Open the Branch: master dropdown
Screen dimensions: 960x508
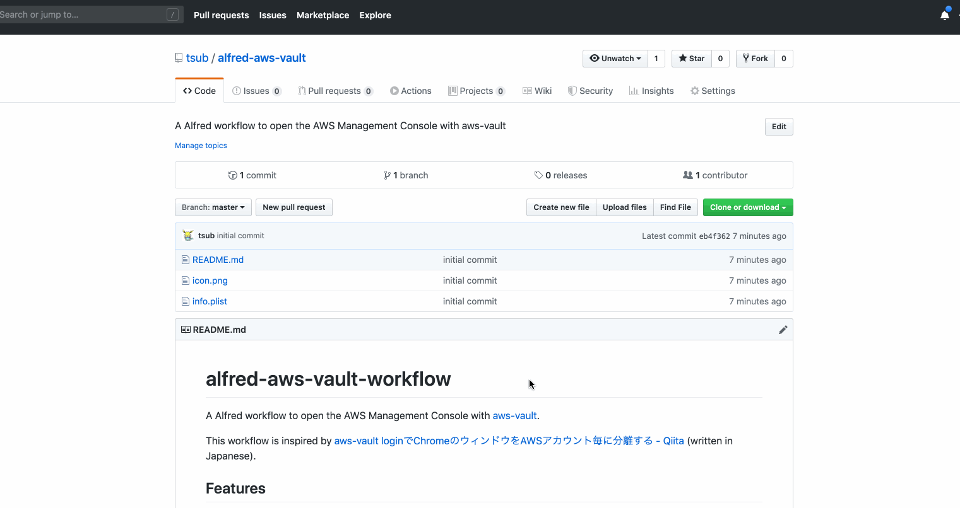point(213,207)
